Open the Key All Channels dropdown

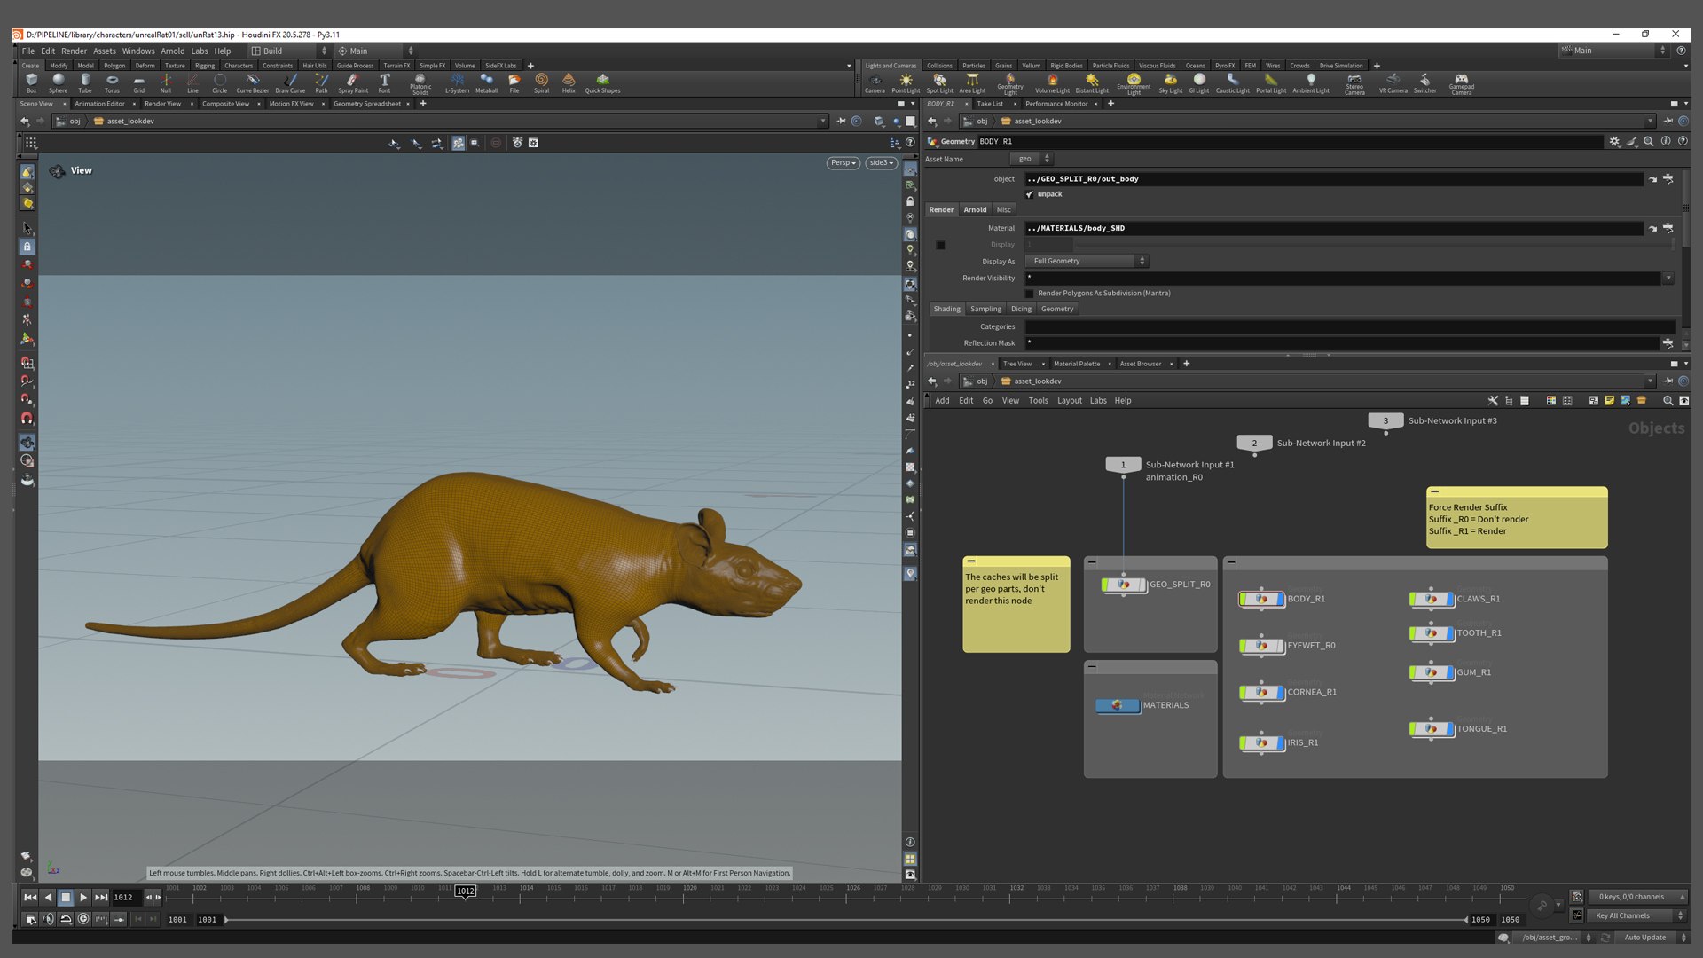click(1636, 916)
